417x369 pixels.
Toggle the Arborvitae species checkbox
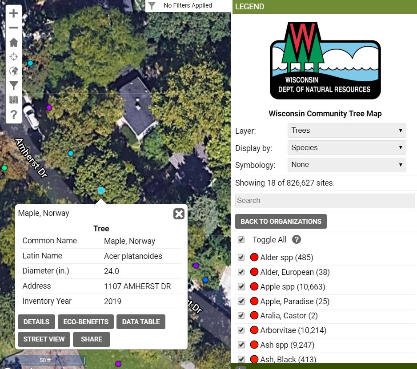pyautogui.click(x=241, y=330)
